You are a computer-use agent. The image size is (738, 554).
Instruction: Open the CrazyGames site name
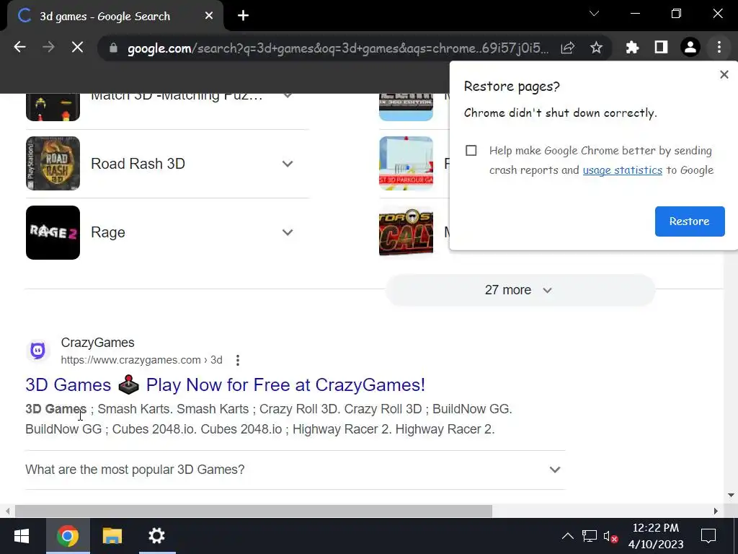pyautogui.click(x=97, y=343)
